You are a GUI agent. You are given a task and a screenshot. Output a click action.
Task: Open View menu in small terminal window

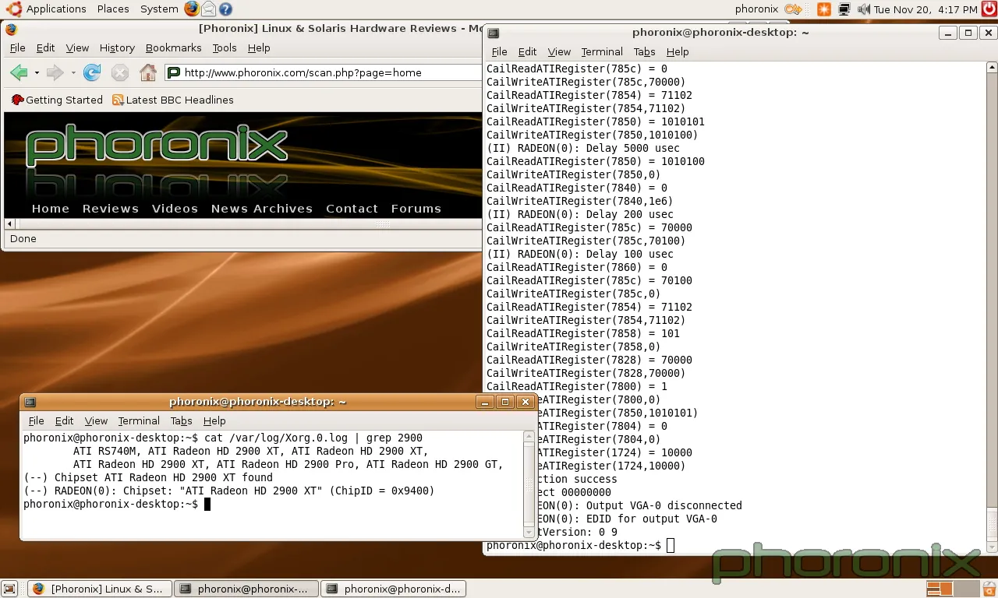(96, 420)
